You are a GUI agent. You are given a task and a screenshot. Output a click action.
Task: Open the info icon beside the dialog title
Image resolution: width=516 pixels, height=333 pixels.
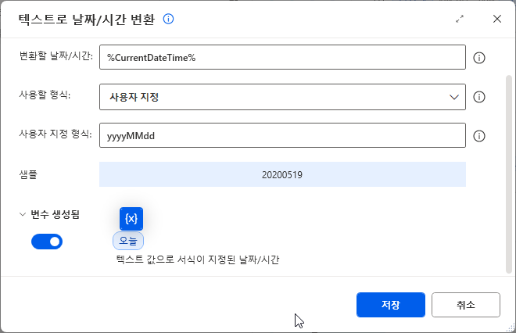[x=169, y=19]
